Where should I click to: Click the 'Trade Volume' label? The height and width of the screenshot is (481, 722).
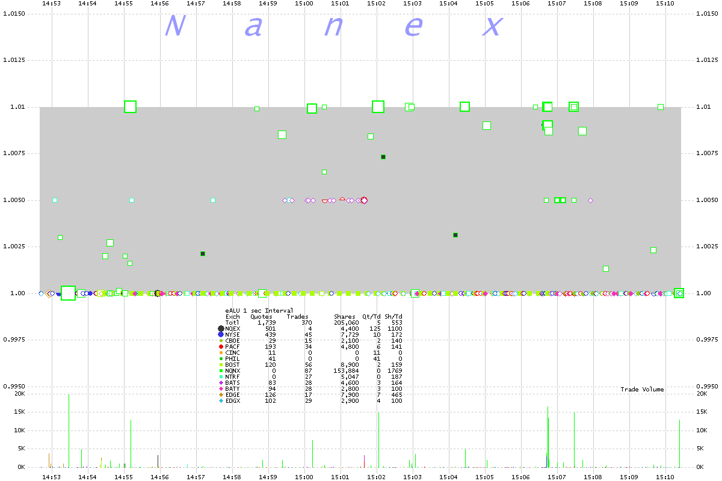643,390
